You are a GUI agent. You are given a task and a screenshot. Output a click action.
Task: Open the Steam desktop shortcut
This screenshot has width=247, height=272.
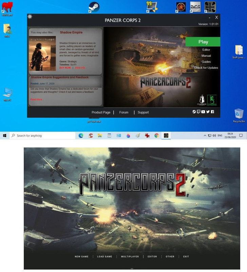pyautogui.click(x=94, y=7)
